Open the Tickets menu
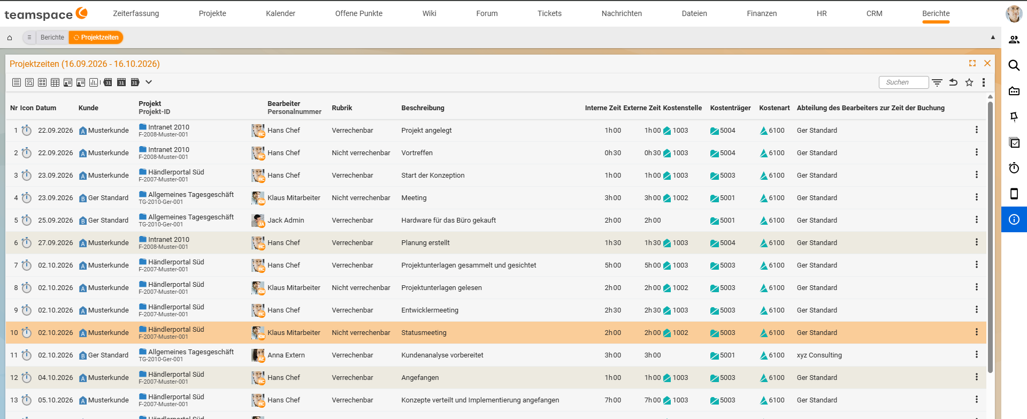The image size is (1027, 419). click(549, 13)
